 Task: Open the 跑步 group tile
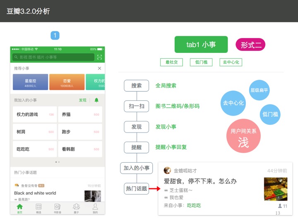coord(80,132)
